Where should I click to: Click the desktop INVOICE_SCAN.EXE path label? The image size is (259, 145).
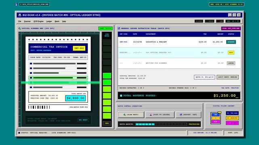(34, 4)
